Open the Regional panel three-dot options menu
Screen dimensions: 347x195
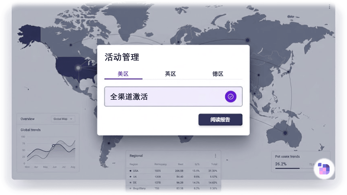[215, 156]
